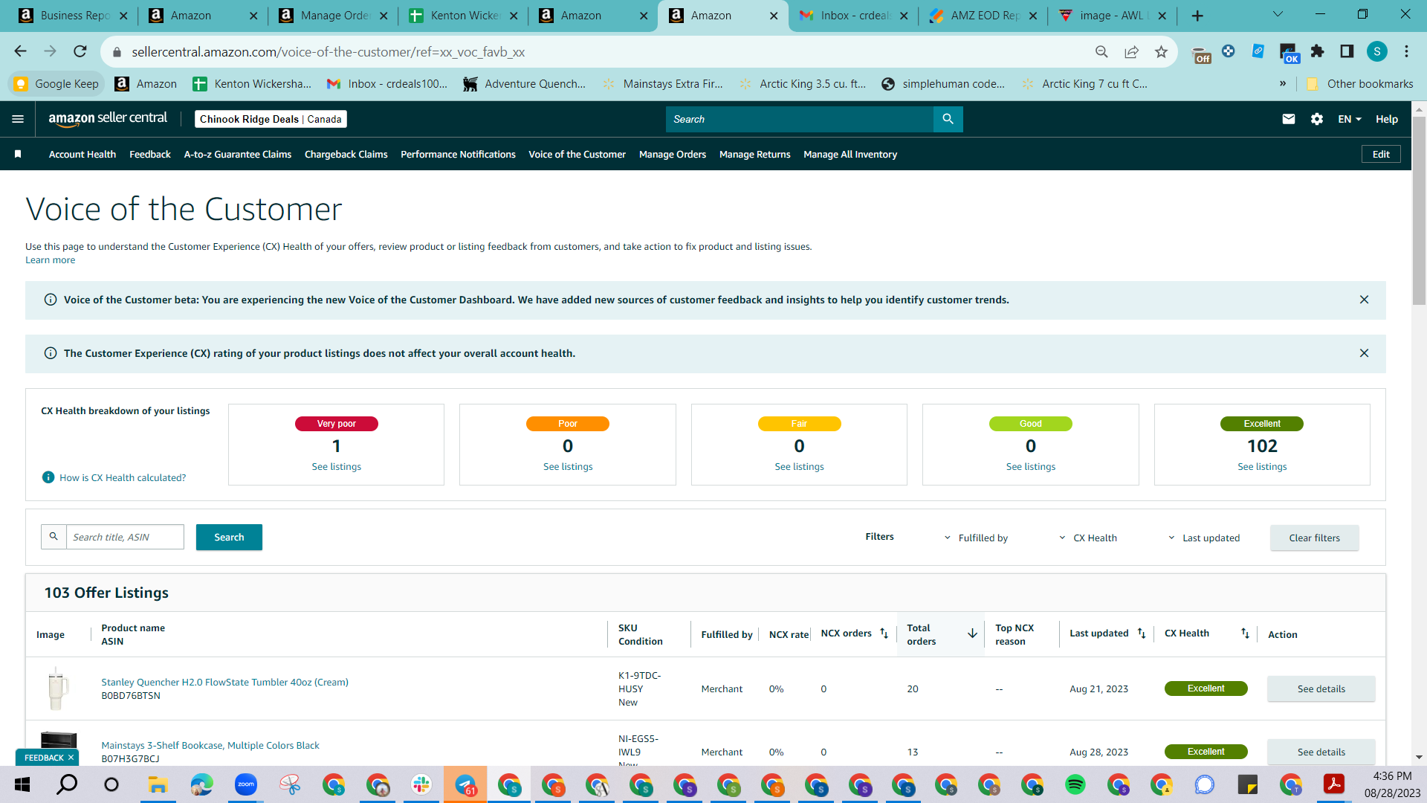See details for Mainstays Bookcase listing
Image resolution: width=1427 pixels, height=803 pixels.
tap(1321, 752)
